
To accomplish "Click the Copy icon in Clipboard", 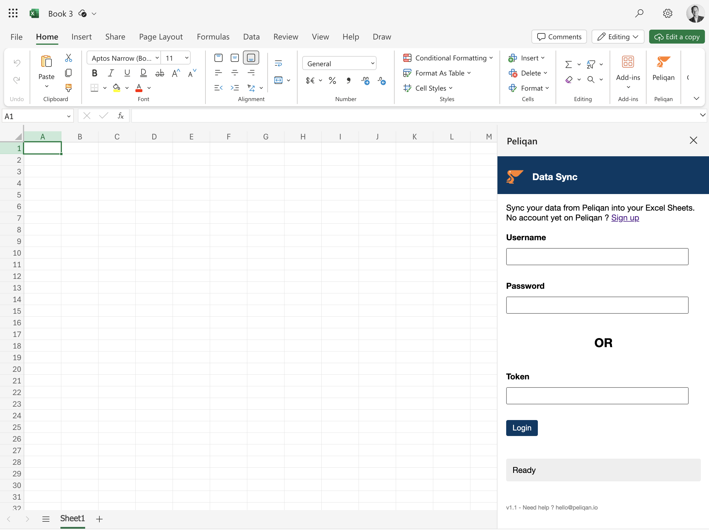I will [68, 73].
